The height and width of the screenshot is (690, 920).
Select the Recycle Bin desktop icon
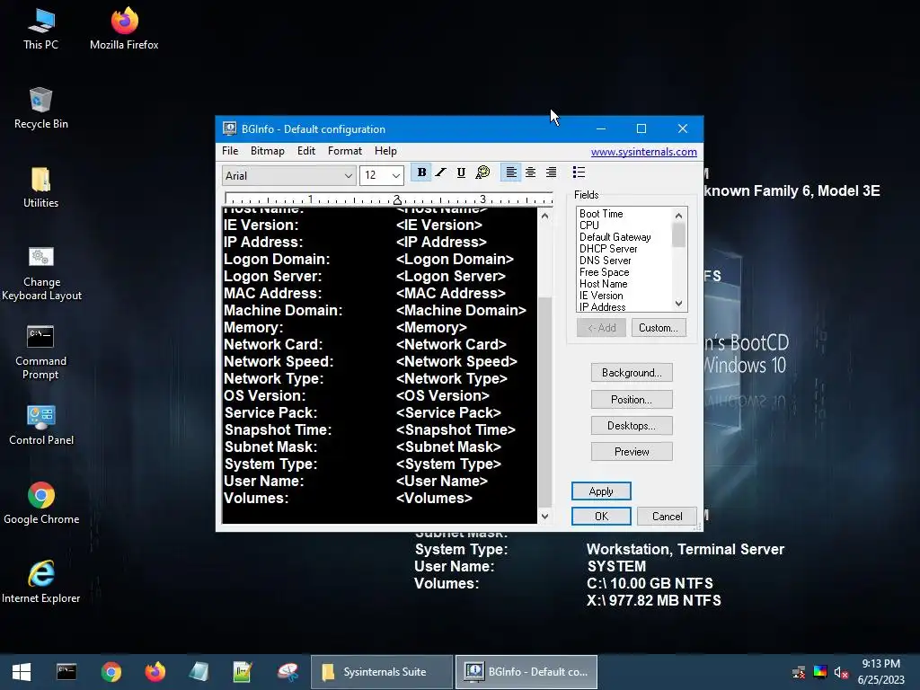41,108
